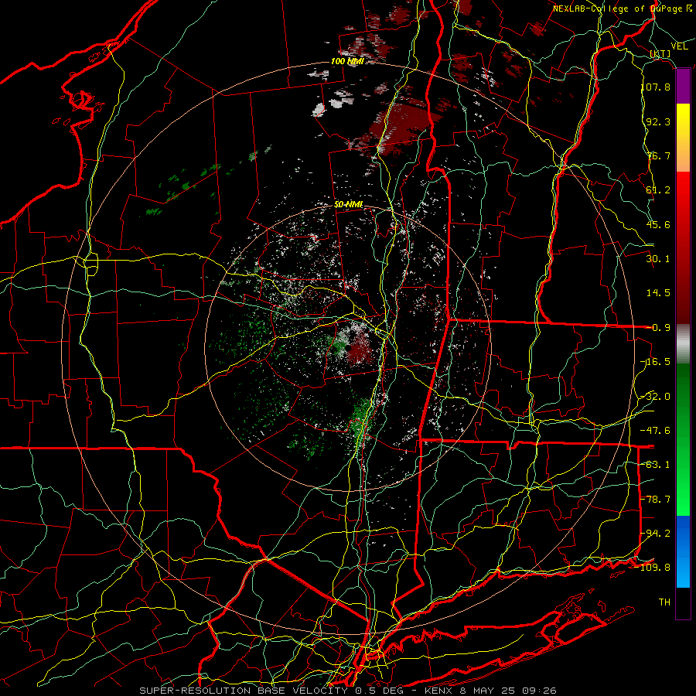Click the 92.3 value on velocity scale

click(x=658, y=121)
